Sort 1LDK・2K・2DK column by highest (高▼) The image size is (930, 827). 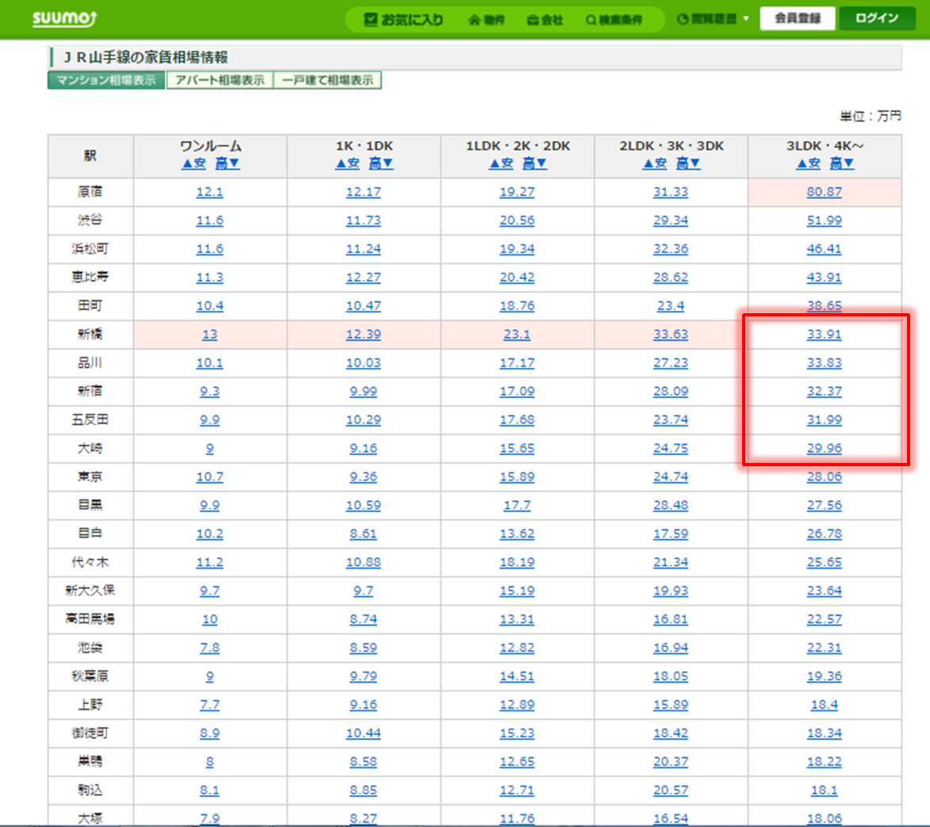[534, 163]
